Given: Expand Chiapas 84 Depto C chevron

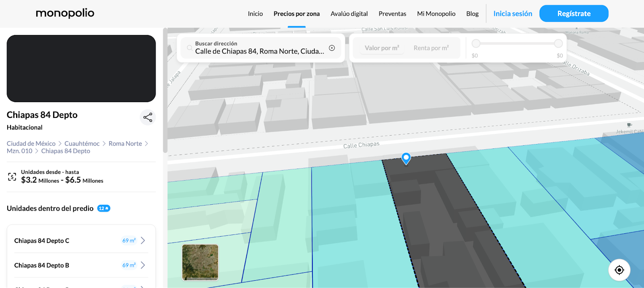Looking at the screenshot, I should pyautogui.click(x=143, y=241).
